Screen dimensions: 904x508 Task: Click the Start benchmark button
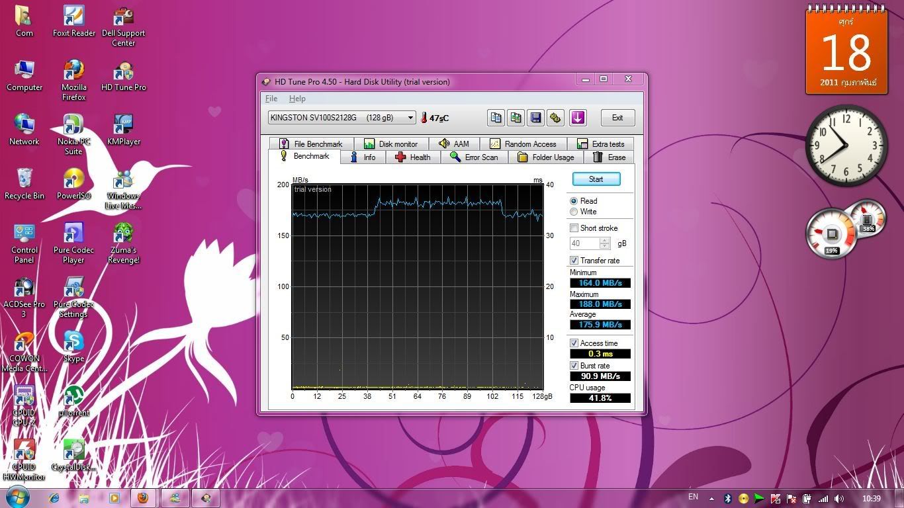click(596, 179)
